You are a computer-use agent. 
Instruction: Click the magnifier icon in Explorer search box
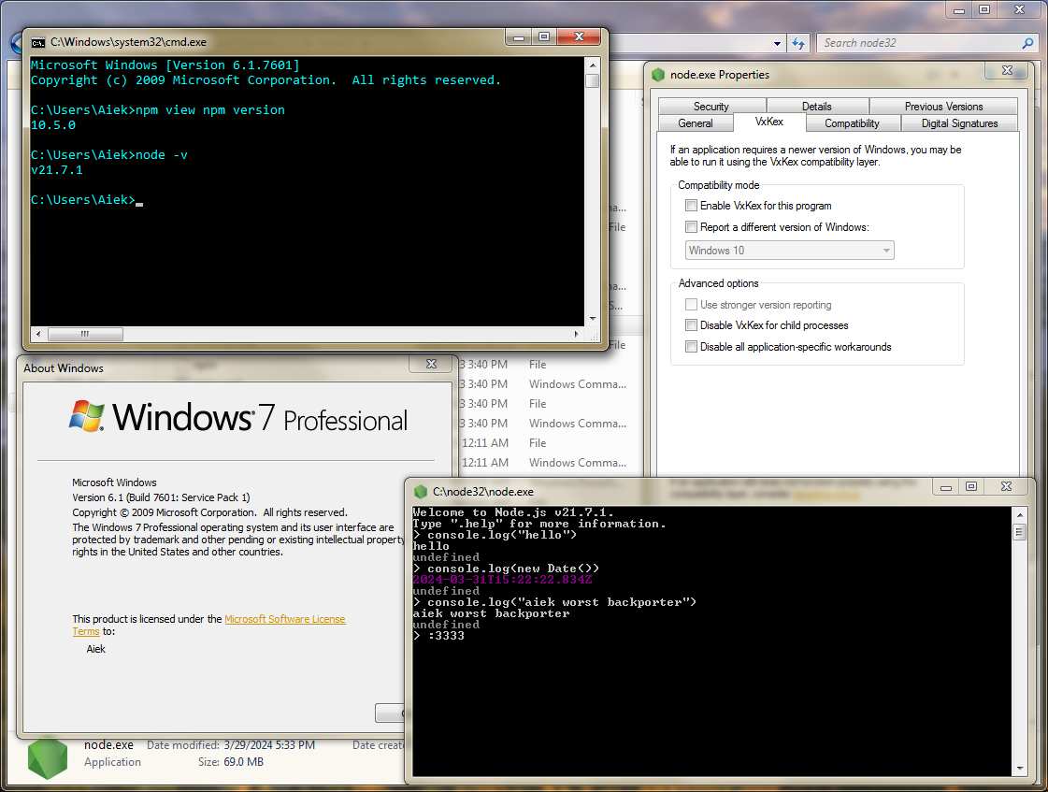pos(1027,43)
